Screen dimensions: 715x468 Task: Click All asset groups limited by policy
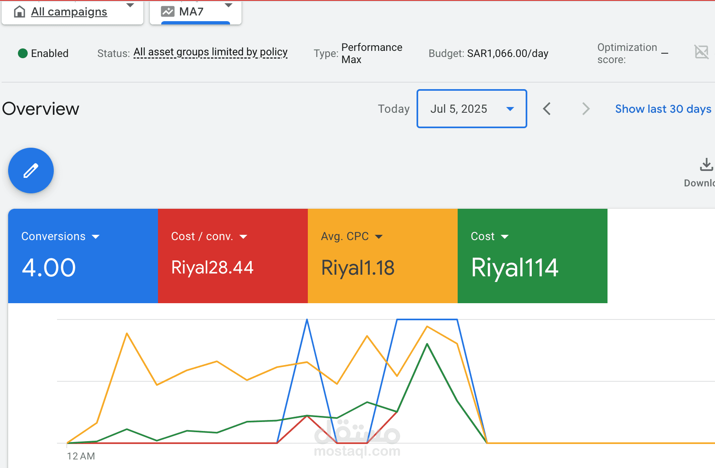(x=210, y=52)
